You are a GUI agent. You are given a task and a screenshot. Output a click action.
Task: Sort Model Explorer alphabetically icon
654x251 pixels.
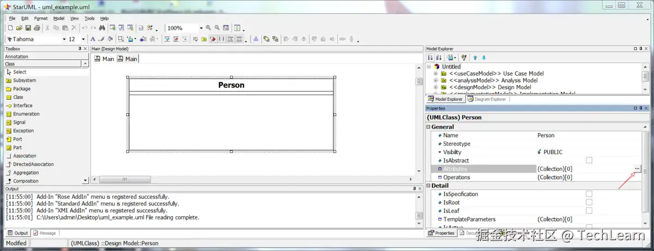pyautogui.click(x=439, y=57)
